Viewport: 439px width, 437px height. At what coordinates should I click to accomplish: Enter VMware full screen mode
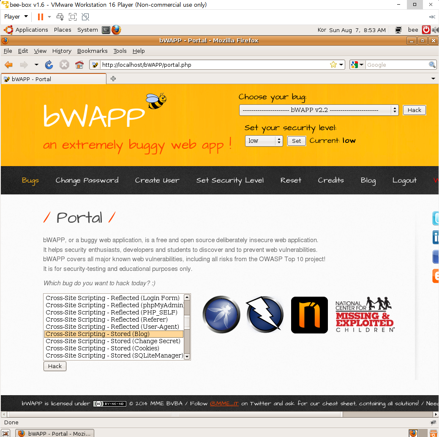(x=73, y=17)
